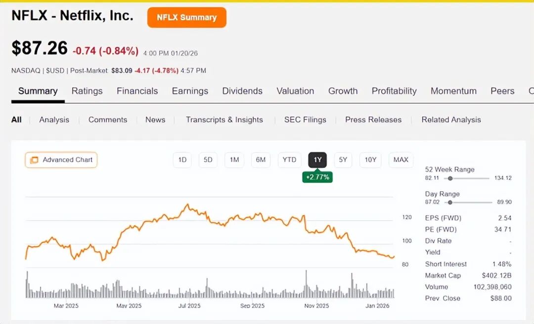Open the Advanced Chart view
The height and width of the screenshot is (324, 534).
[61, 160]
